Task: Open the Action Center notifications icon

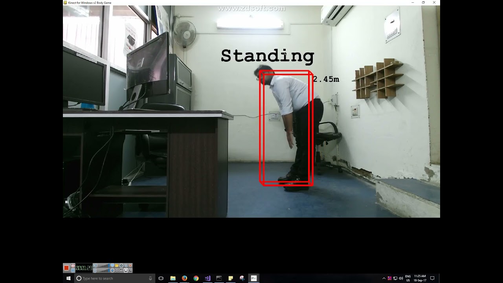Action: tap(432, 278)
